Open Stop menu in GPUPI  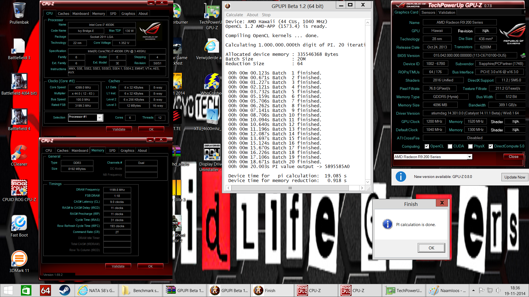click(x=266, y=15)
